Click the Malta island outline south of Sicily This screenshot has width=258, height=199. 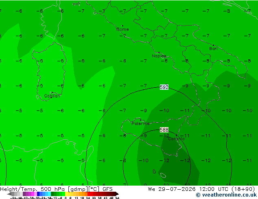[x=163, y=175]
